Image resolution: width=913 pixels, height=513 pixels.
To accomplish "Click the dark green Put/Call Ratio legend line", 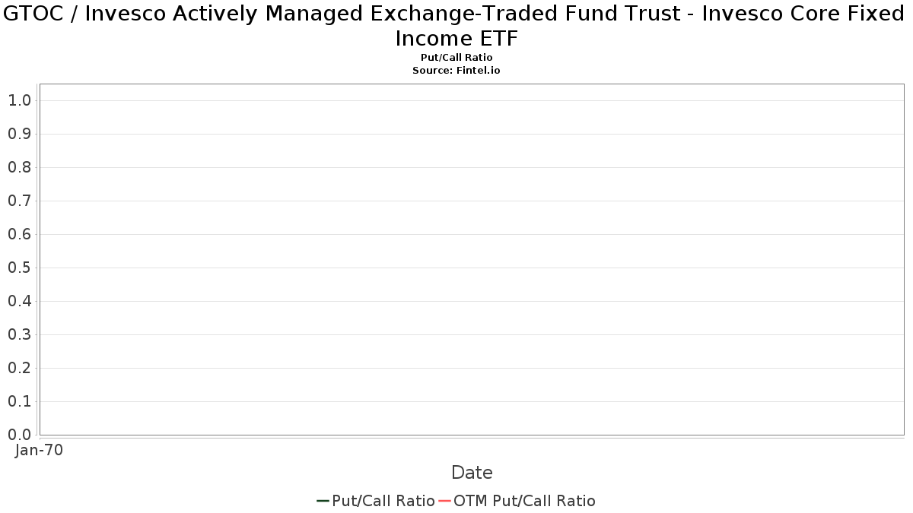I will click(x=323, y=501).
